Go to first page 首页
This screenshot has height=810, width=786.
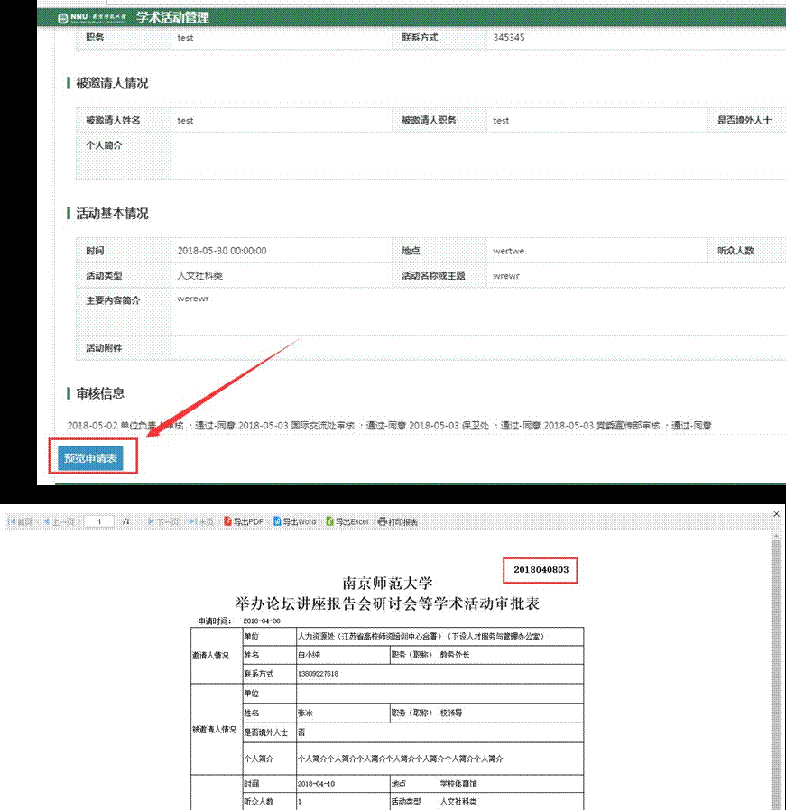coord(21,521)
